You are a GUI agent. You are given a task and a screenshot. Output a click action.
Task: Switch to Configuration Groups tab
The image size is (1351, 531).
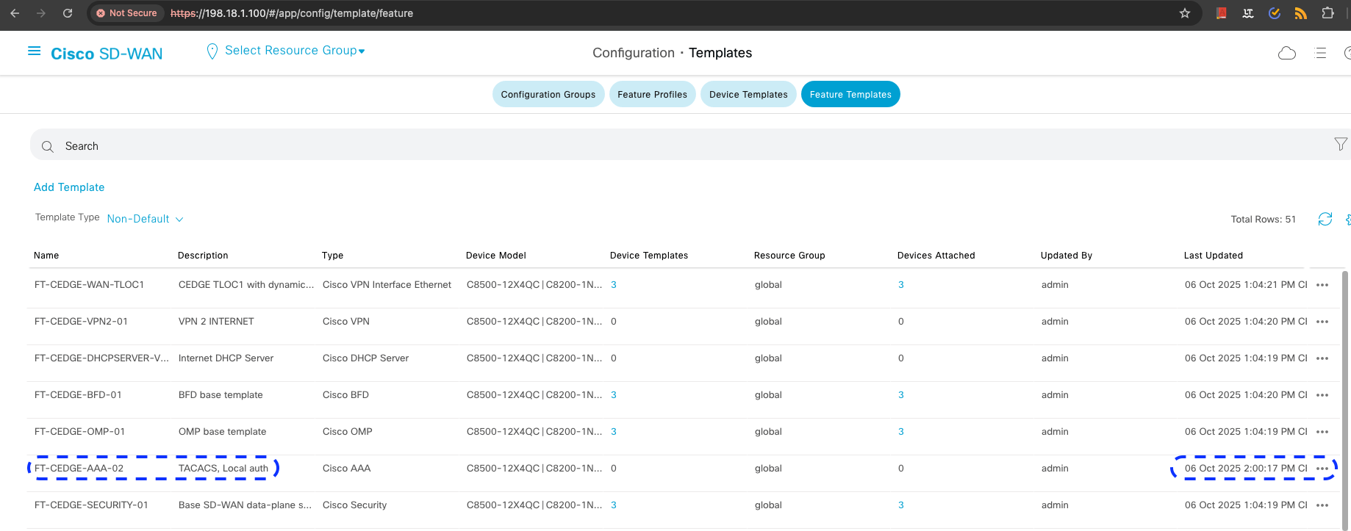[x=548, y=94]
